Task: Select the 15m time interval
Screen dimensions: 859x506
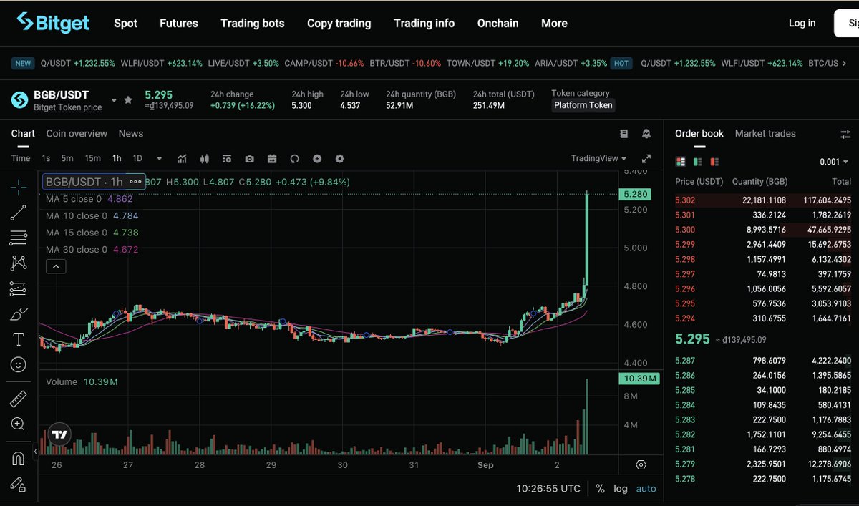Action: 92,158
